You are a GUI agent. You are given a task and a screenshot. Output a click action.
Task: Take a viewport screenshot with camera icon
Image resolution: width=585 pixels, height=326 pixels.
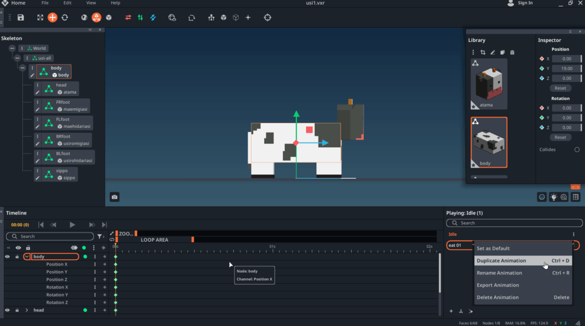(115, 197)
